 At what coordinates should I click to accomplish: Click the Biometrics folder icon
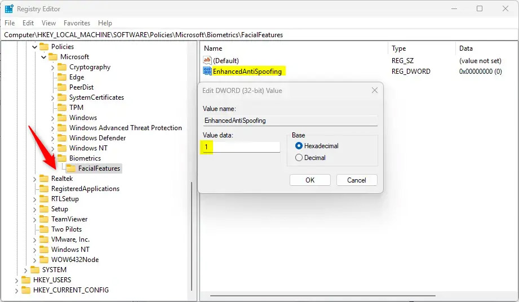pos(62,158)
